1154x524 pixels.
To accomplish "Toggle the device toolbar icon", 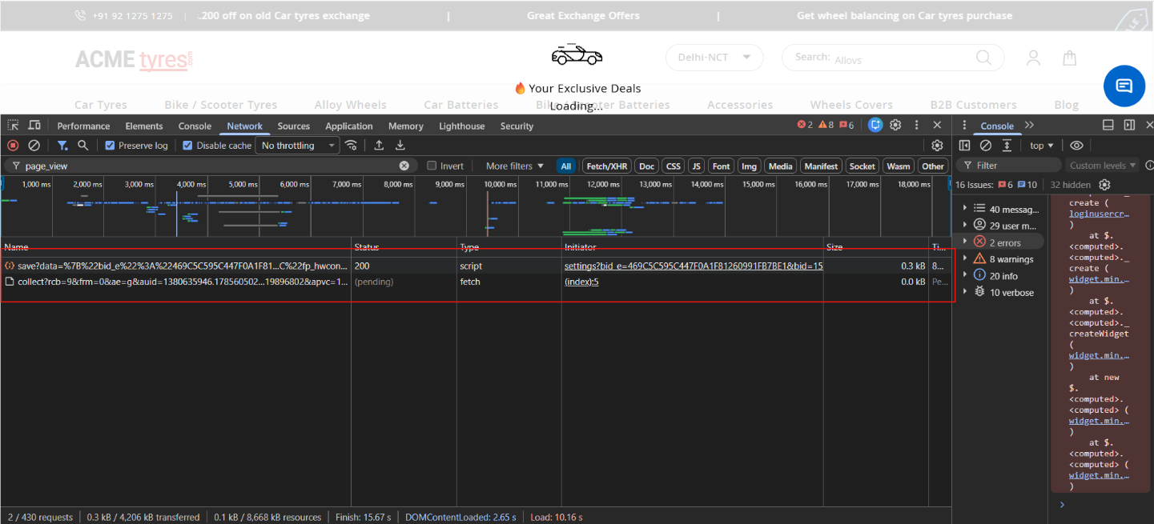I will (x=34, y=126).
